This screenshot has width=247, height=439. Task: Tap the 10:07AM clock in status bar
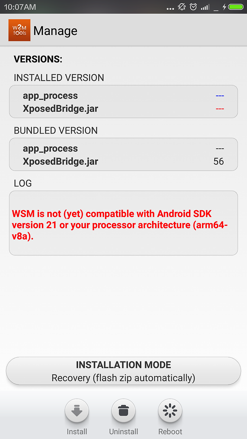[x=20, y=7]
